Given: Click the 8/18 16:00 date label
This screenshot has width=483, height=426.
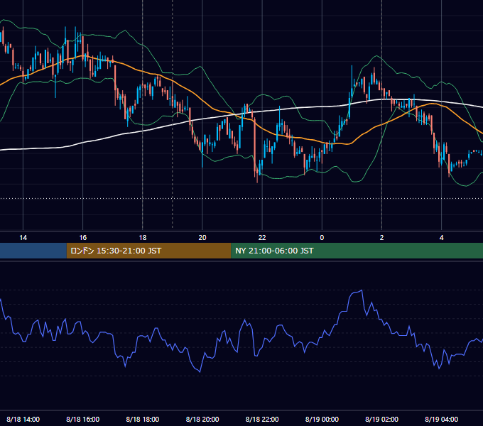Looking at the screenshot, I should pyautogui.click(x=83, y=419).
